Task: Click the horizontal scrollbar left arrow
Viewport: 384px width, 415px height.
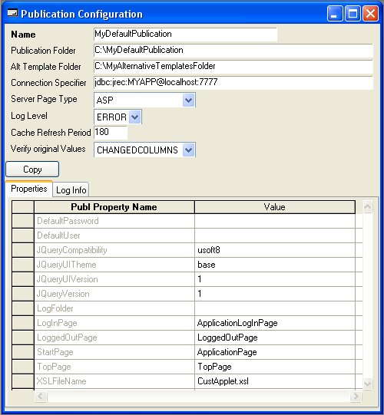Action: click(41, 397)
